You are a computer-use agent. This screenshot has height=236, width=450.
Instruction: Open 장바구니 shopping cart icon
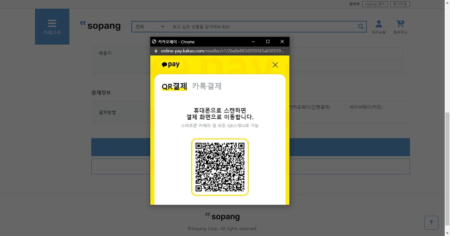(x=400, y=27)
